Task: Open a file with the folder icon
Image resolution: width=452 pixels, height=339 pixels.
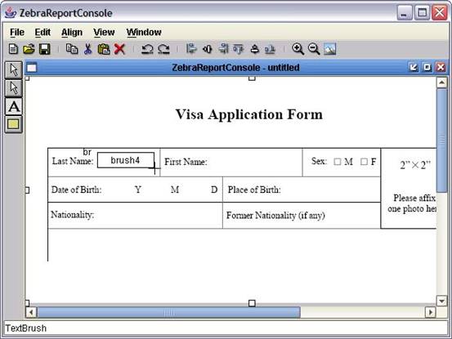Action: pos(29,49)
